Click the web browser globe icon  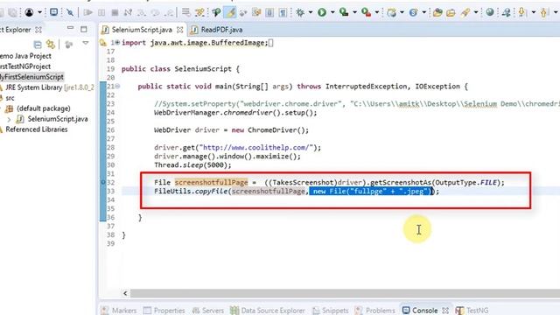point(490,13)
